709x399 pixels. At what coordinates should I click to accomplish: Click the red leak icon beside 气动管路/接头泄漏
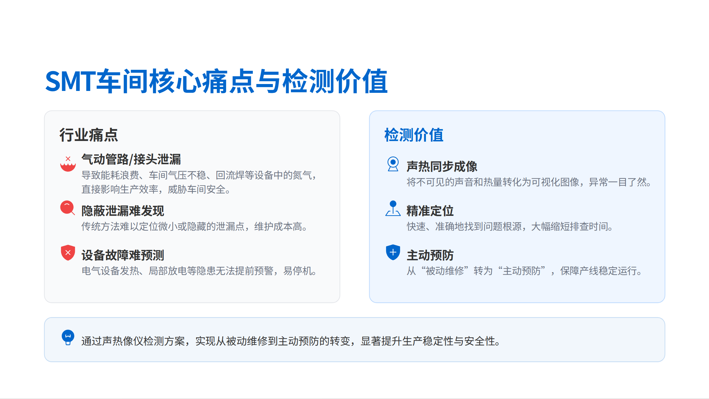[68, 164]
